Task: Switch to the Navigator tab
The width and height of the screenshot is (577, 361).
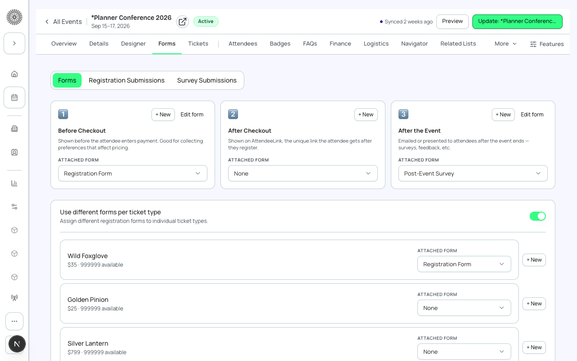Action: [415, 44]
